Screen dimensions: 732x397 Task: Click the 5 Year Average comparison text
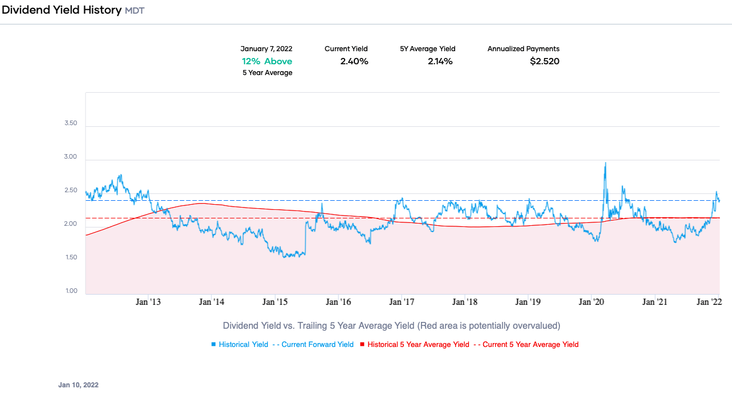[267, 72]
